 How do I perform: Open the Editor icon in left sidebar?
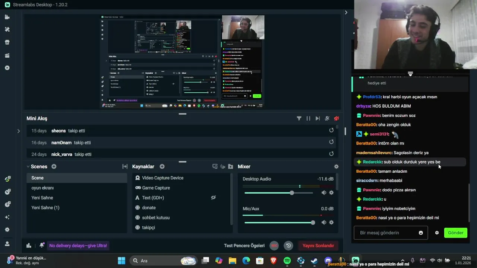(7, 17)
